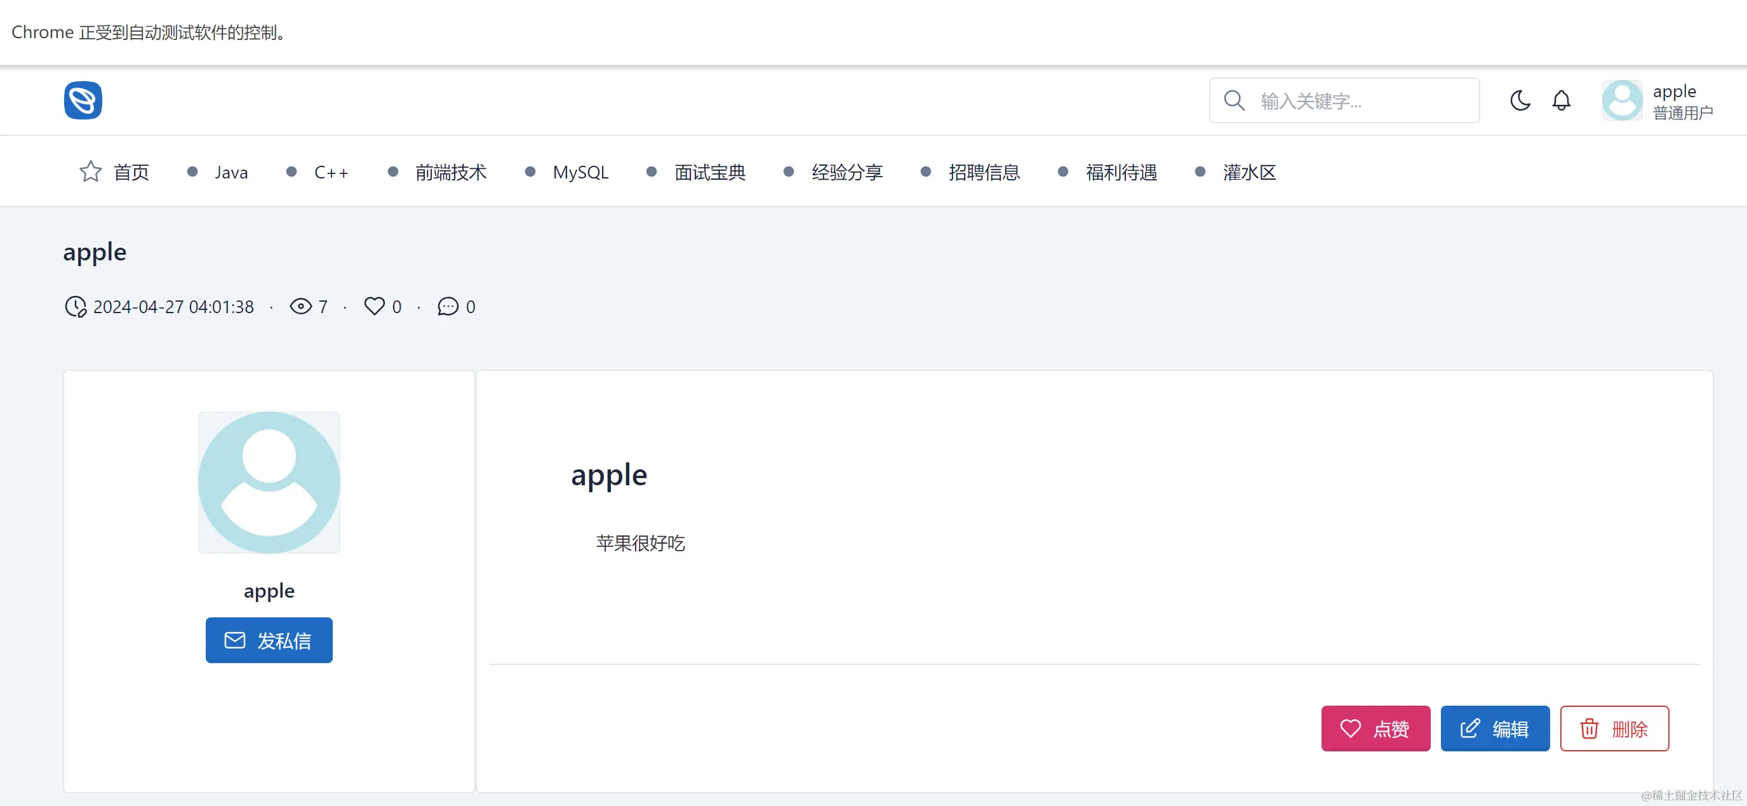The image size is (1747, 806).
Task: Switch to the MySQL board
Action: coord(580,172)
